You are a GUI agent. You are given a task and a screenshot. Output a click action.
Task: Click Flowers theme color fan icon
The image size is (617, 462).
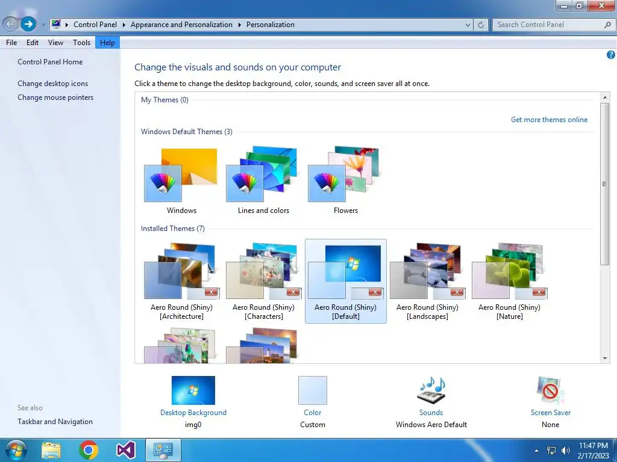click(327, 183)
